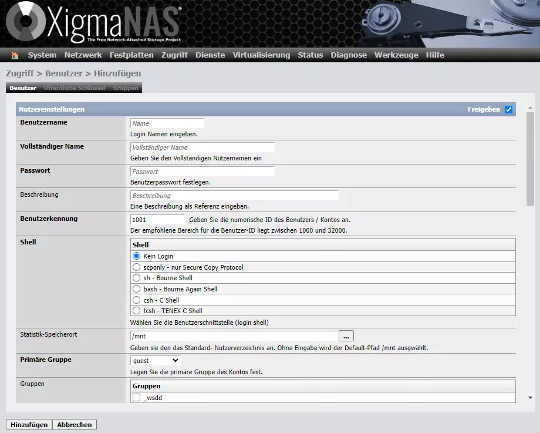Click the Passwort input field
The image size is (540, 433).
click(x=203, y=171)
